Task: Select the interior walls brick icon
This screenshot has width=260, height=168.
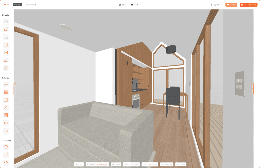Action: (x=6, y=92)
